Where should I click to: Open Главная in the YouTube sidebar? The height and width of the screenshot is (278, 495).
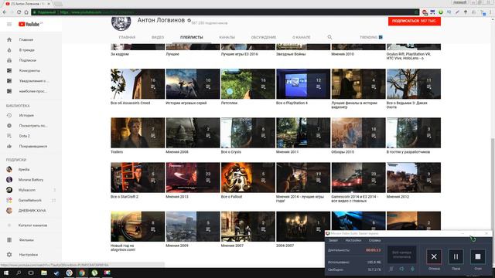click(x=26, y=39)
